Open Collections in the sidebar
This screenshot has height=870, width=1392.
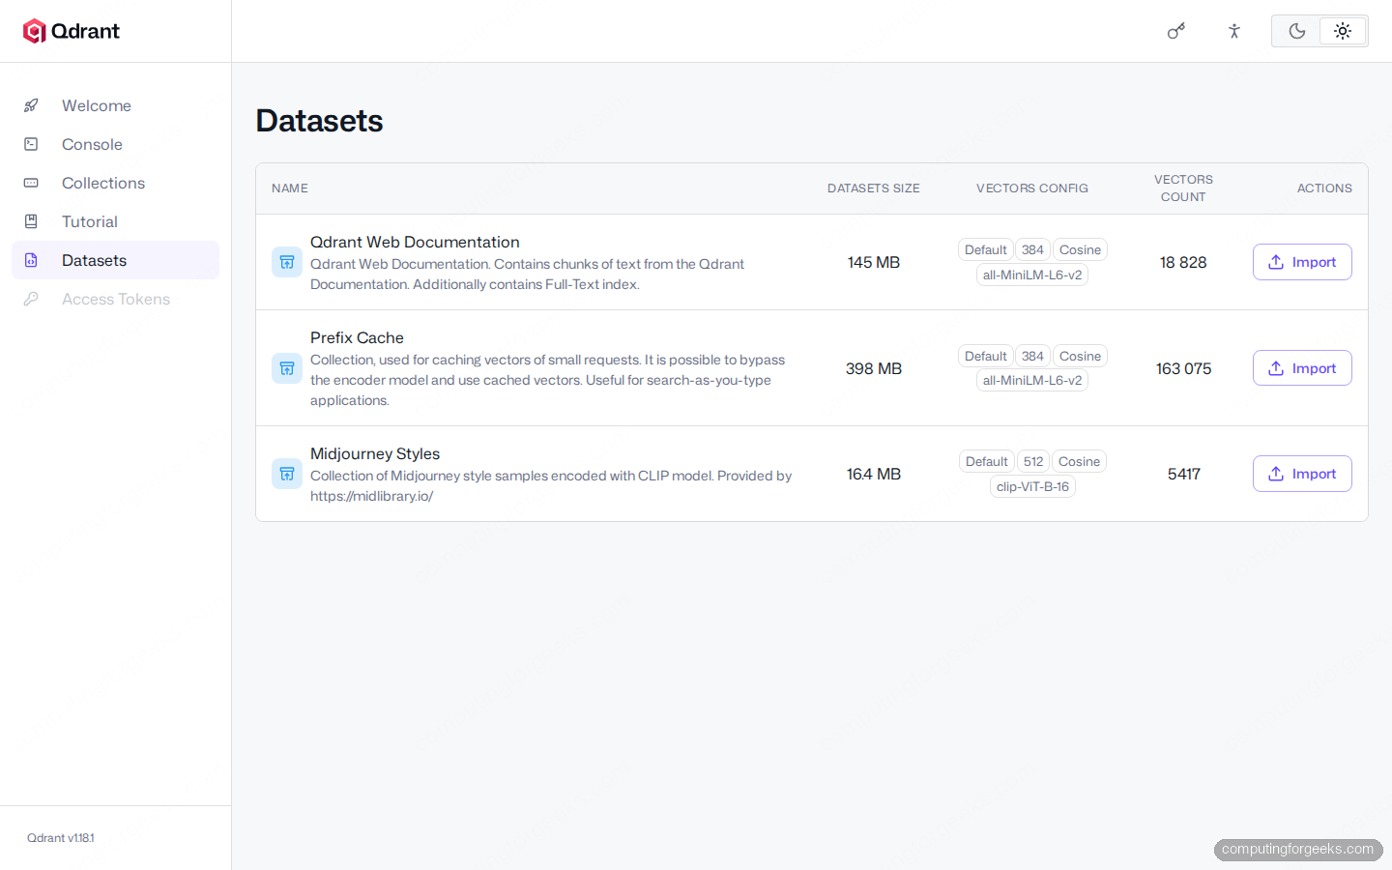116,183
